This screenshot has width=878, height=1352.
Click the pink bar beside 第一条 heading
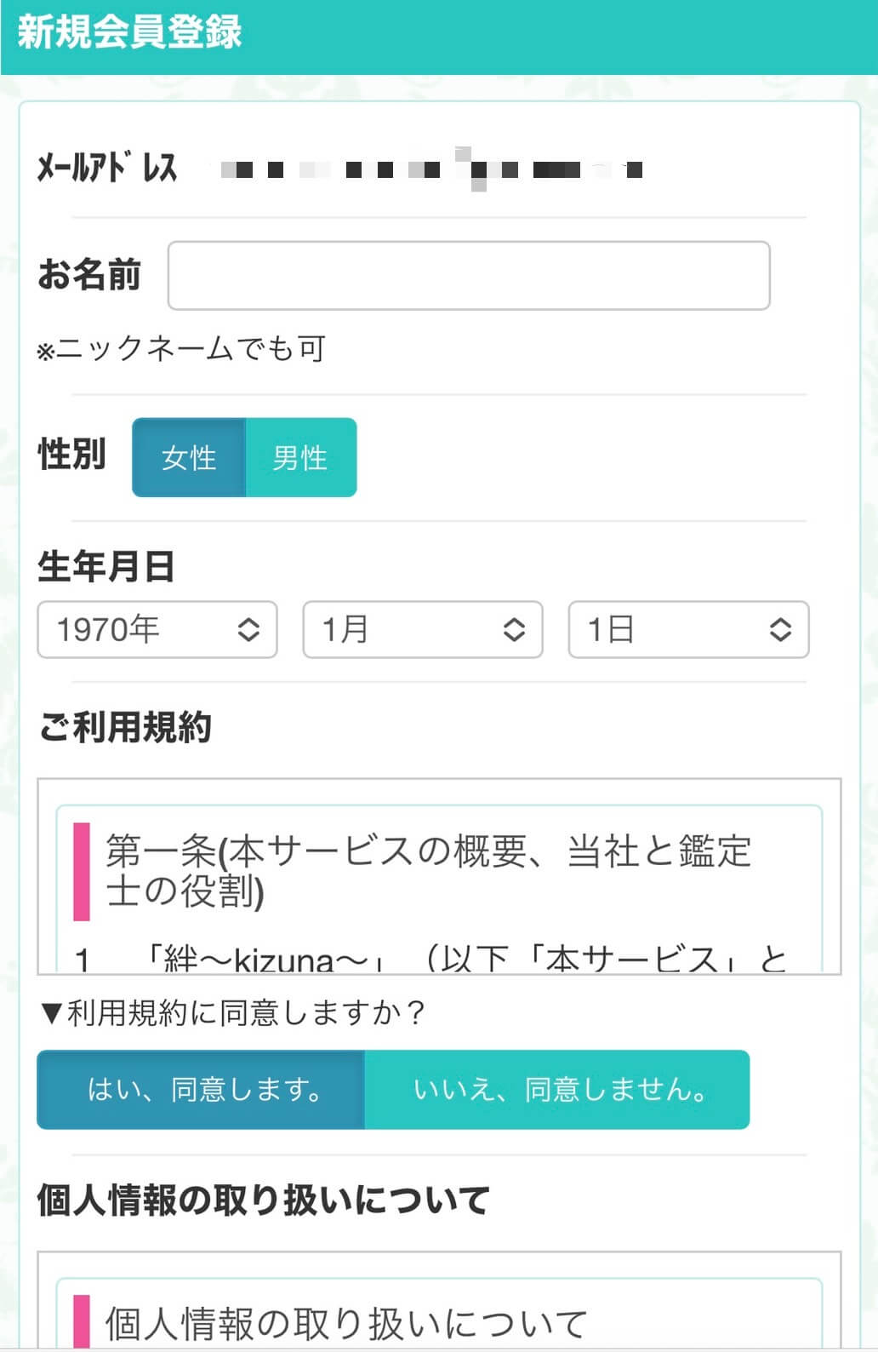(82, 871)
